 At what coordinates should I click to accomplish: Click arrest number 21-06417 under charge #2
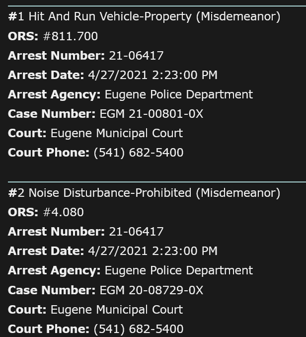tap(136, 232)
